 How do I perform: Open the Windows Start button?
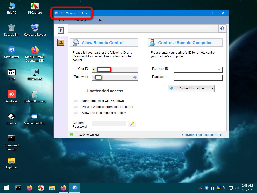(x=6, y=188)
